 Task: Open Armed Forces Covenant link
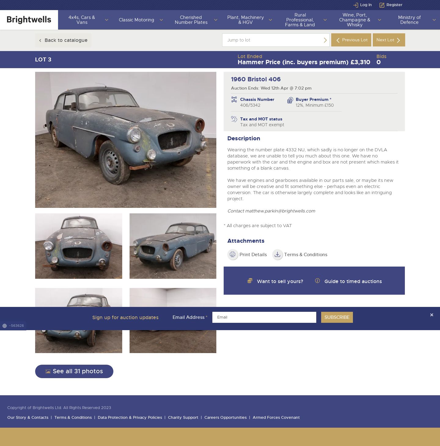click(276, 418)
